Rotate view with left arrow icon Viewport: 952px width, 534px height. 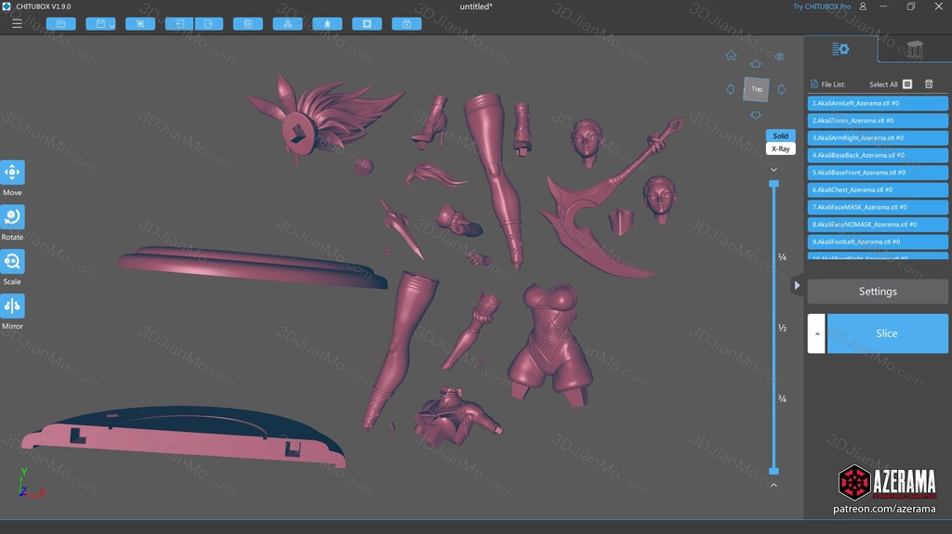[731, 89]
